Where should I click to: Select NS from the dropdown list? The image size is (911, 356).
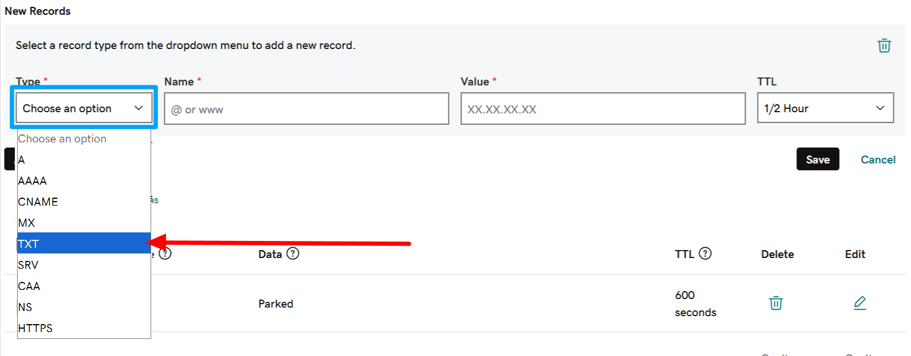click(x=84, y=307)
